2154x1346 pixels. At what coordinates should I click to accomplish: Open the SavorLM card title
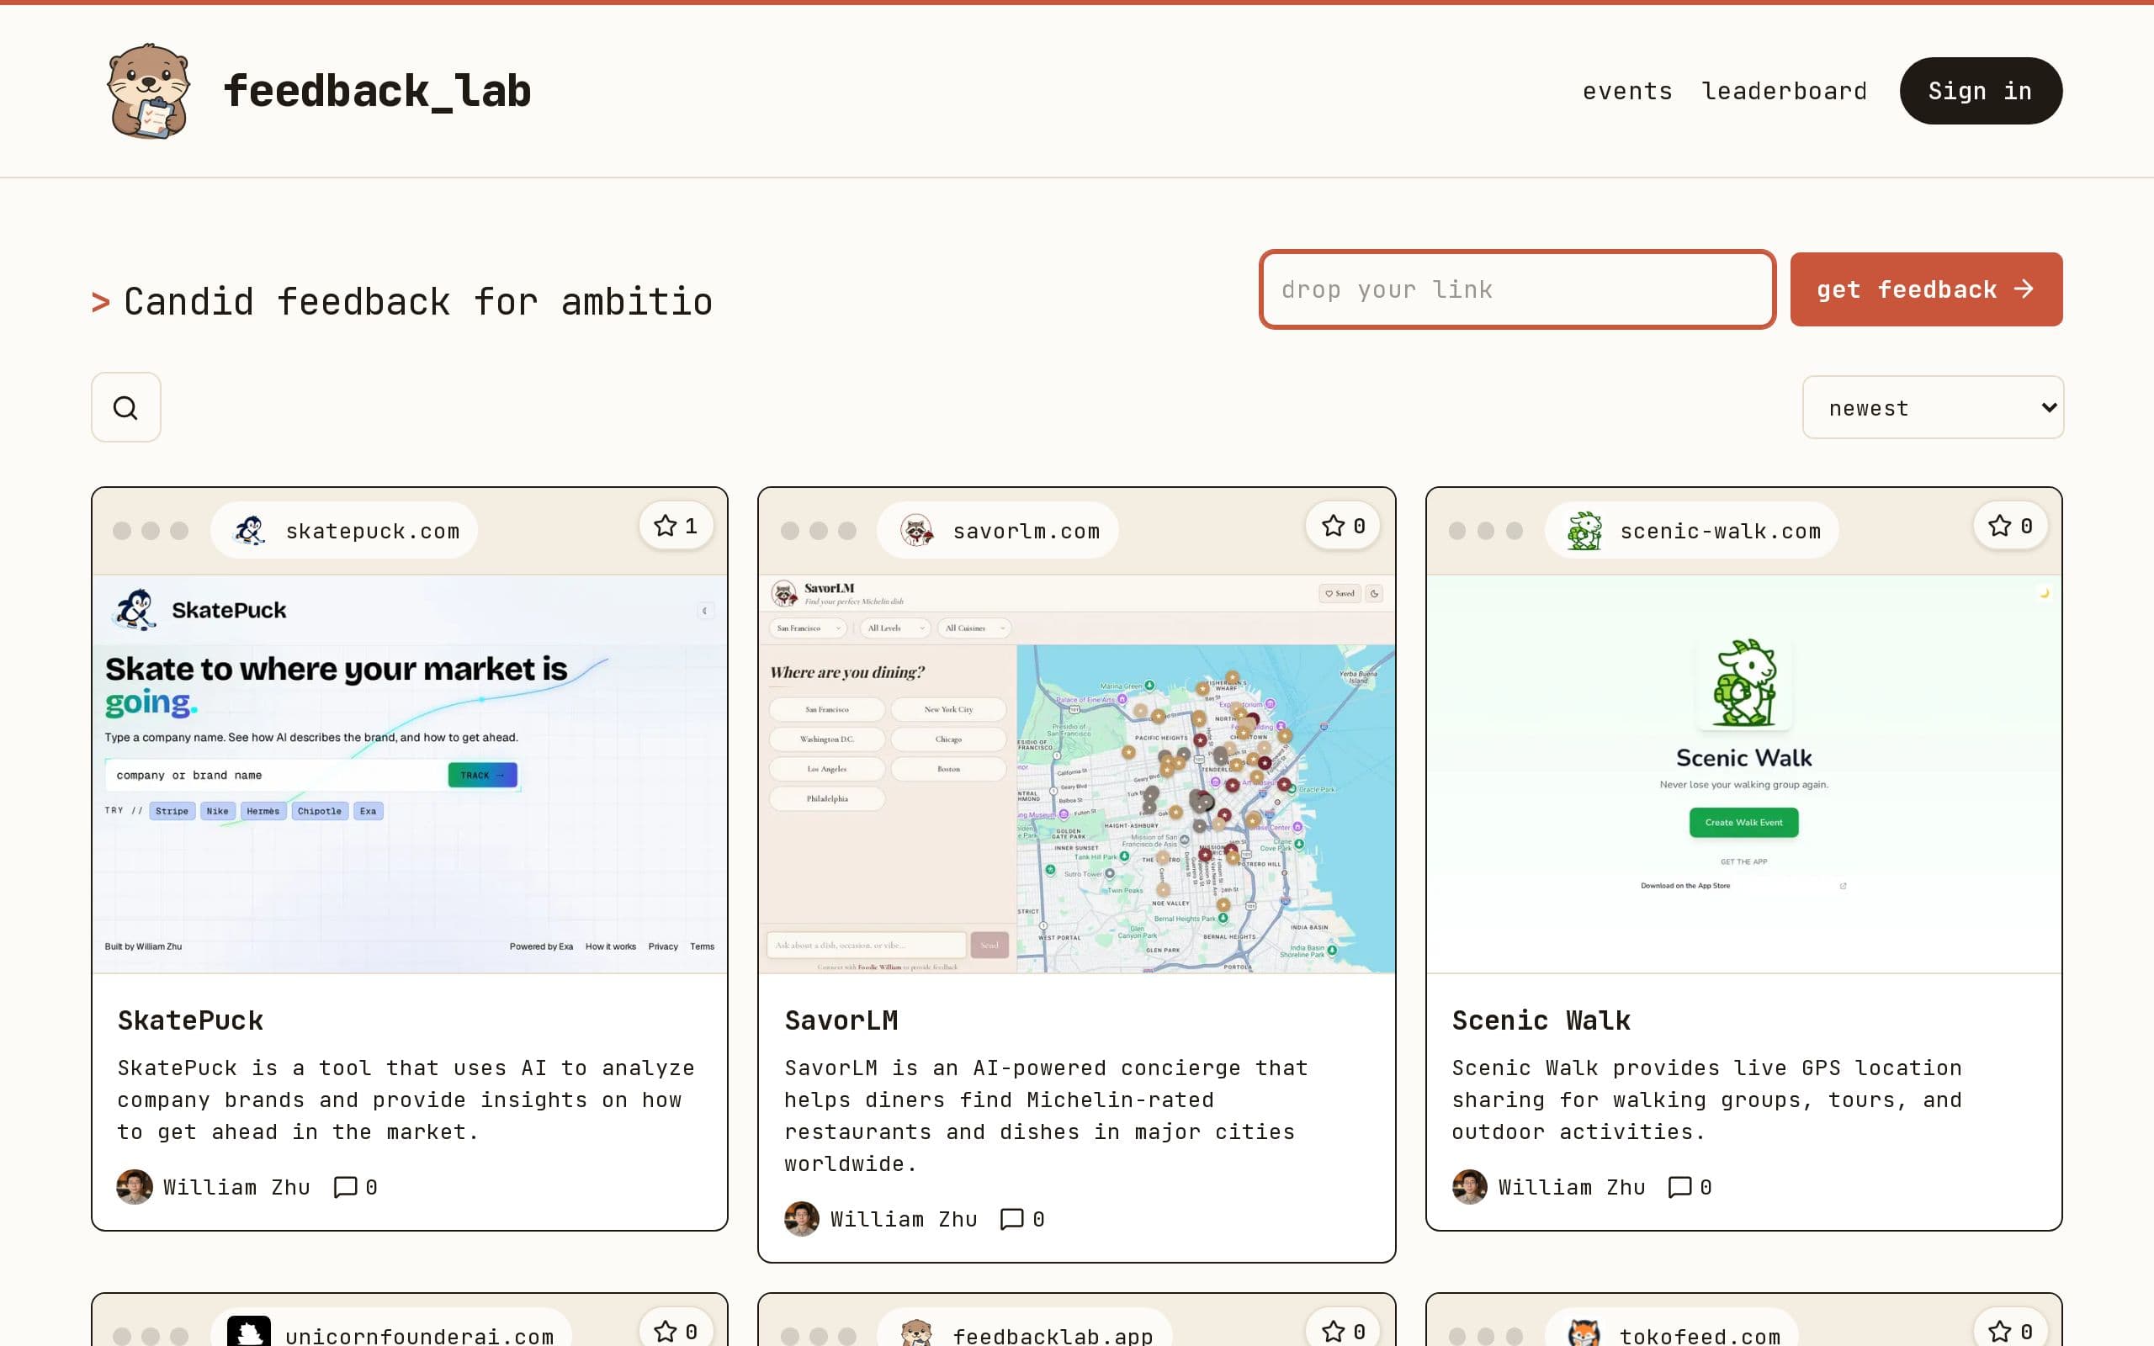(841, 1020)
